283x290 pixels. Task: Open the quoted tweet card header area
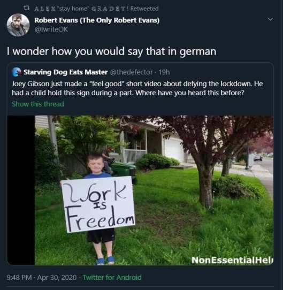pos(91,72)
